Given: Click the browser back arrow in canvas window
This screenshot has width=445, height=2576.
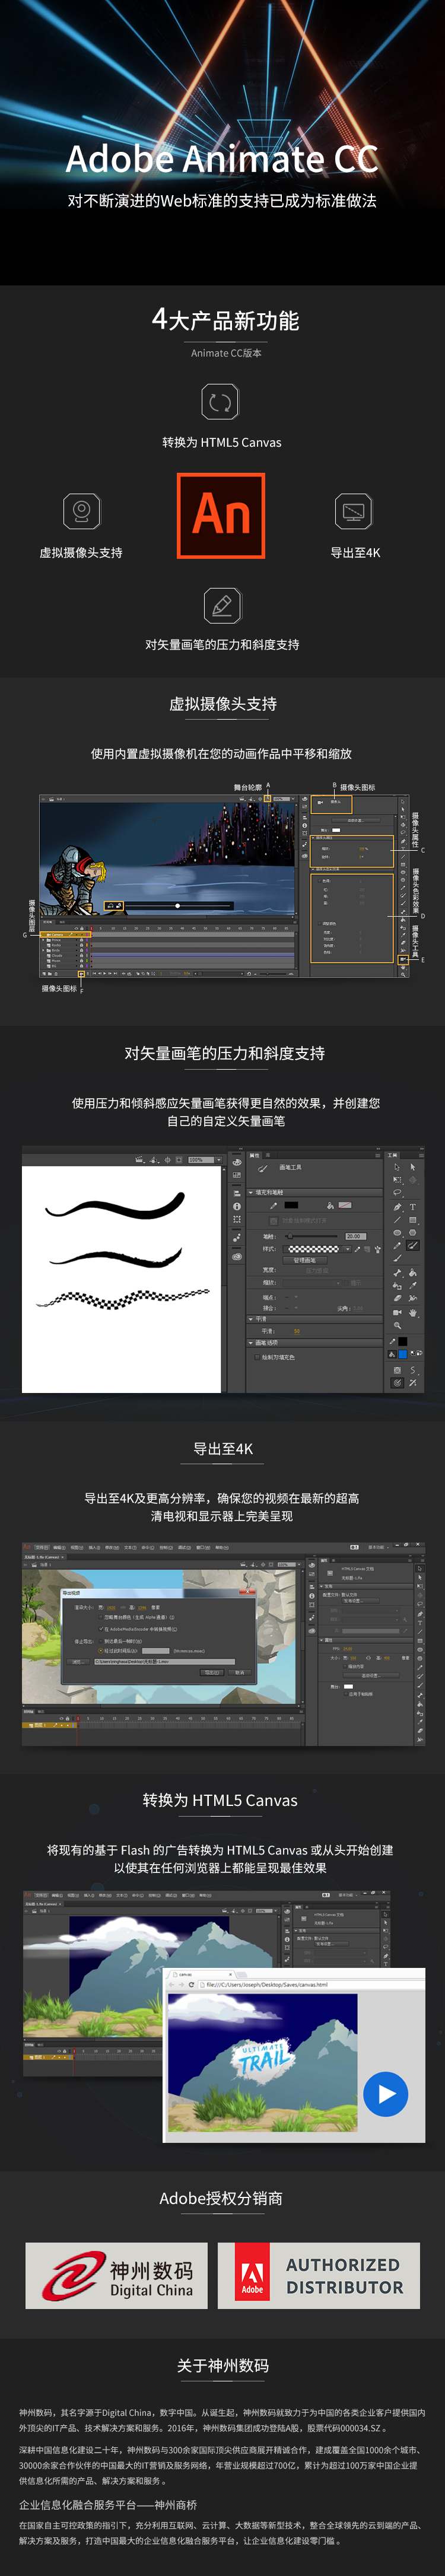Looking at the screenshot, I should 171,1986.
